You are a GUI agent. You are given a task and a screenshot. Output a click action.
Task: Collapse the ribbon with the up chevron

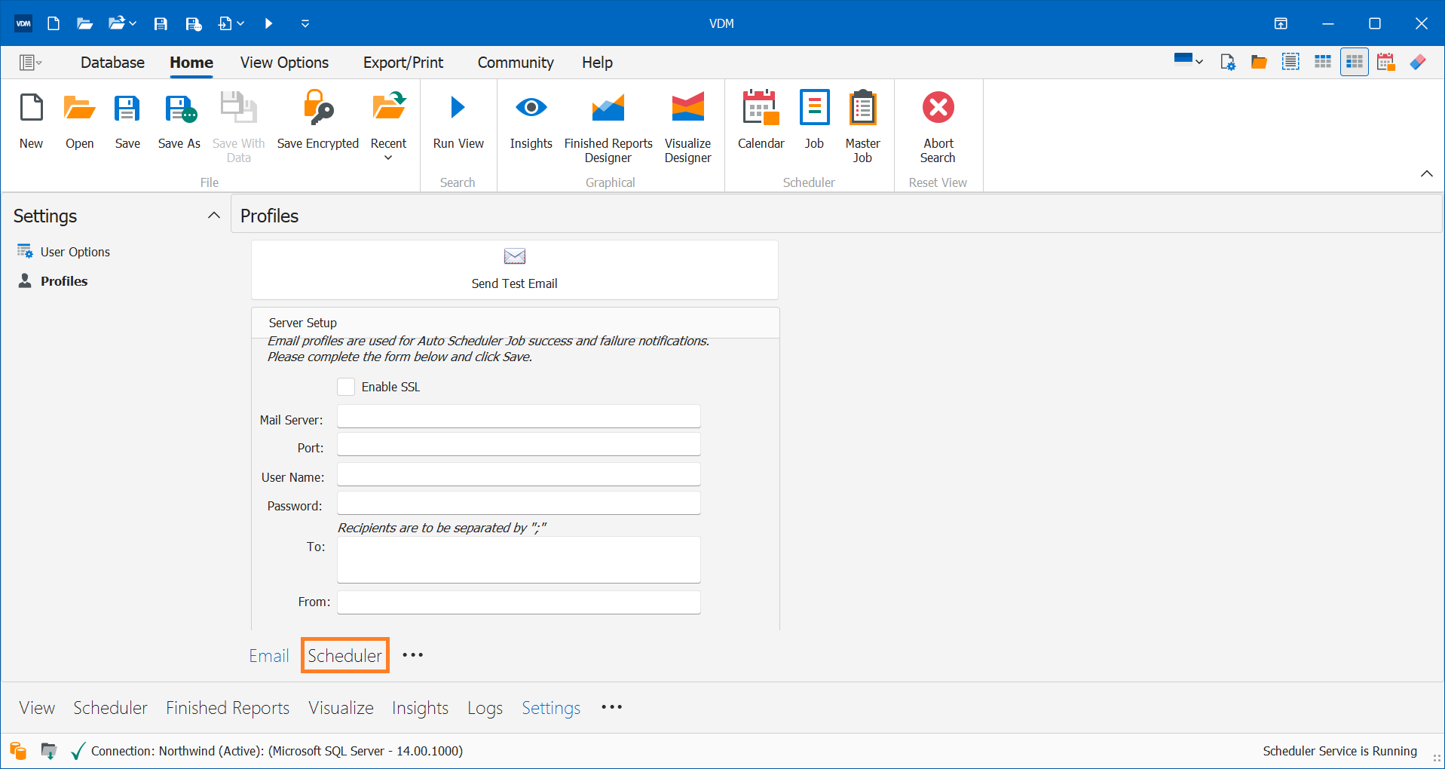[x=1427, y=174]
